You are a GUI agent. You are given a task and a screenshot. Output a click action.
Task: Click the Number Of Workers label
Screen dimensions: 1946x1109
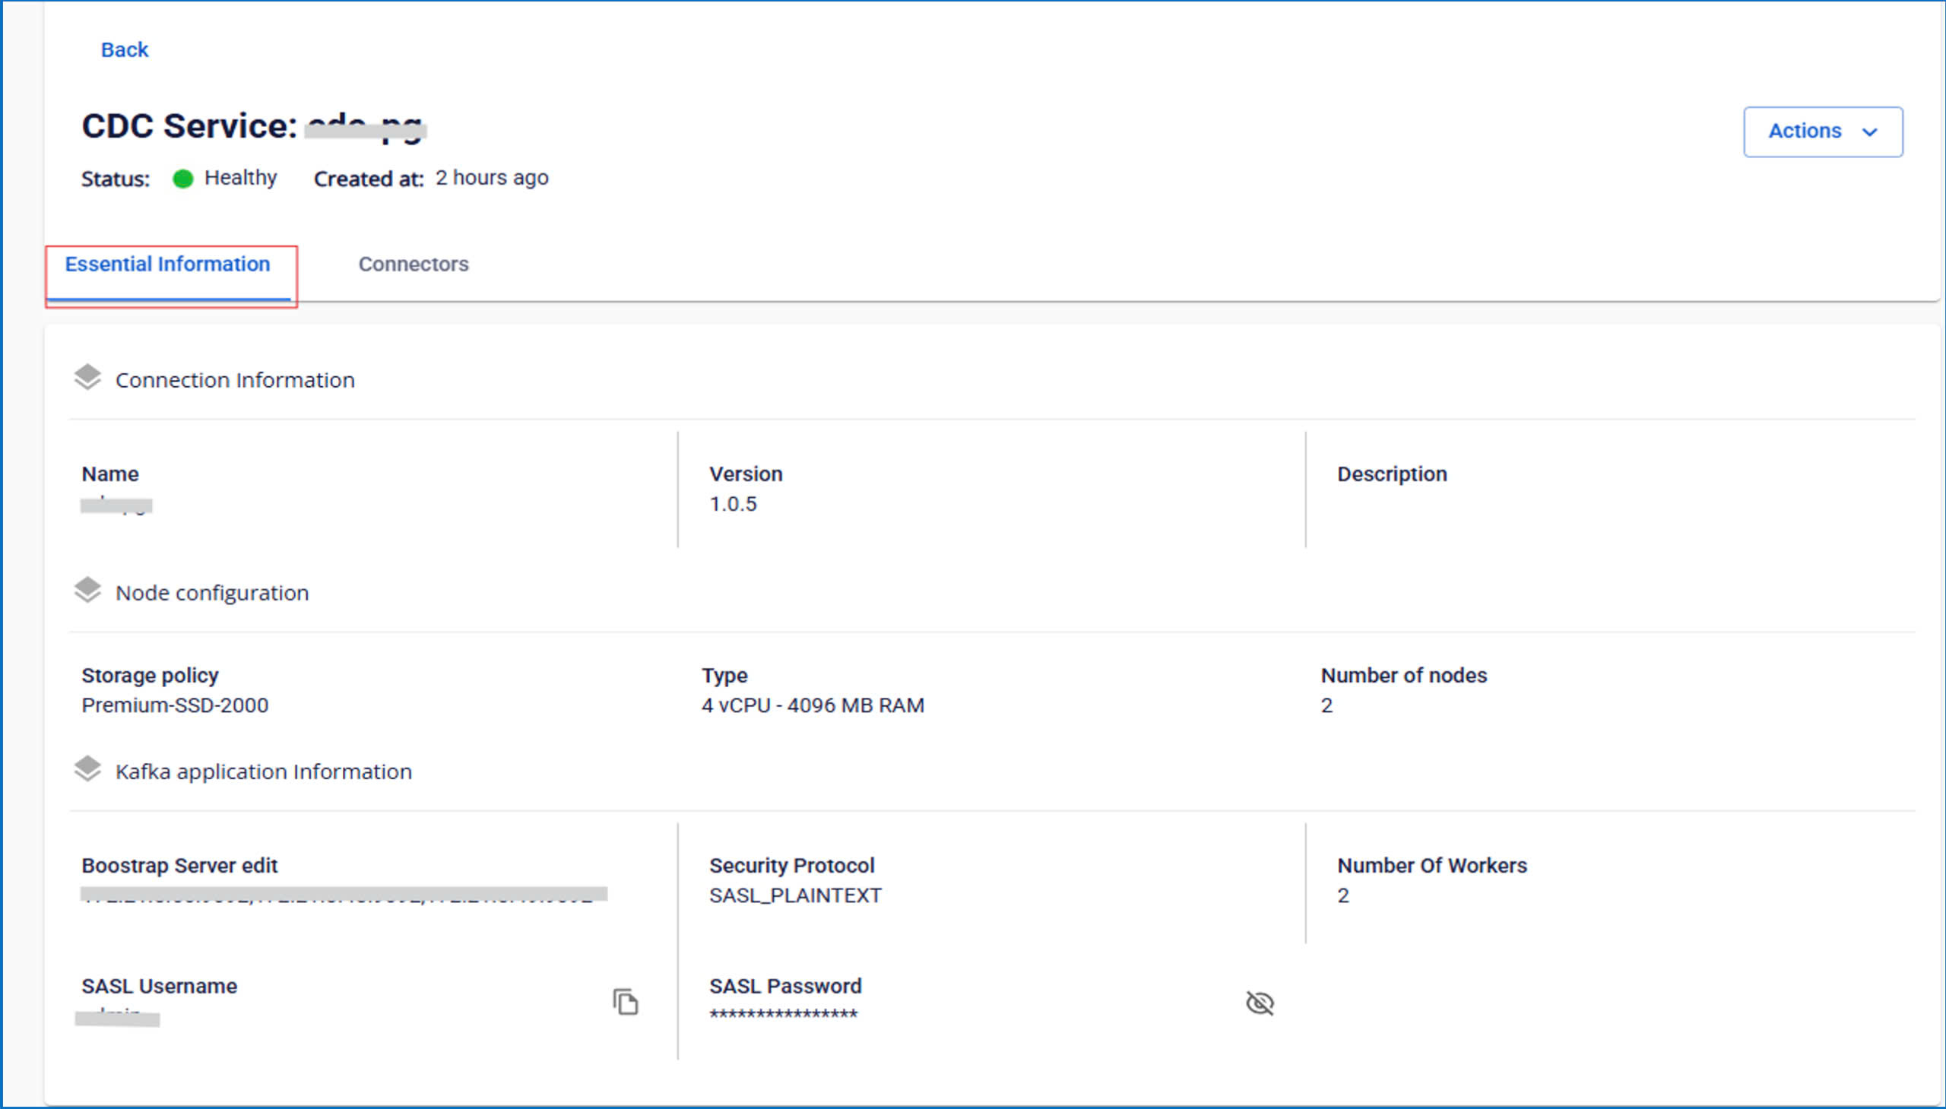click(x=1432, y=865)
